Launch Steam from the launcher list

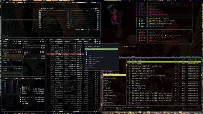(x=101, y=49)
